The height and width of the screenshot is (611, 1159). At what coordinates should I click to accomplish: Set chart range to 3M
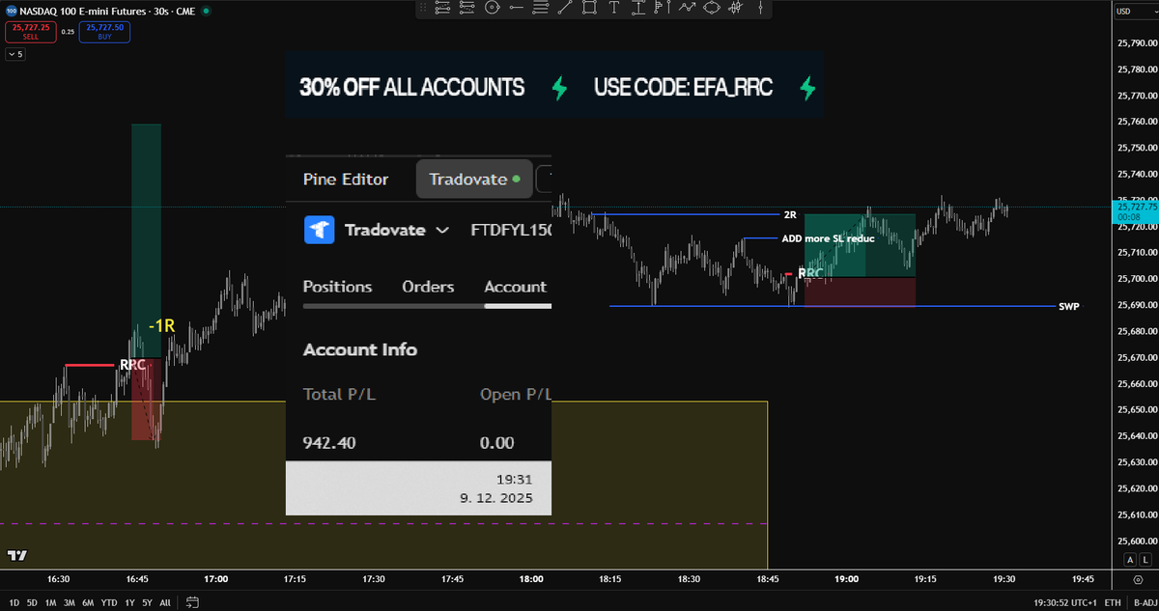[x=70, y=603]
